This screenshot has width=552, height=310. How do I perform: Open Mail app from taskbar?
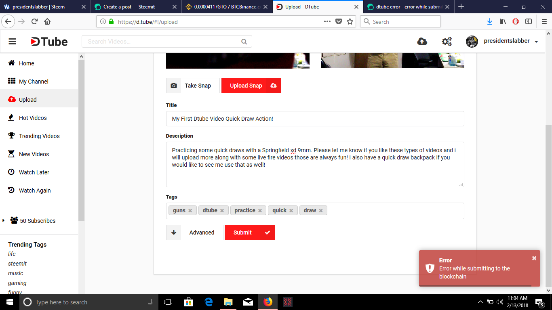pyautogui.click(x=248, y=302)
